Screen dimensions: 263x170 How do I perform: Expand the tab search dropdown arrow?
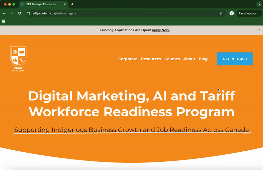tap(259, 4)
